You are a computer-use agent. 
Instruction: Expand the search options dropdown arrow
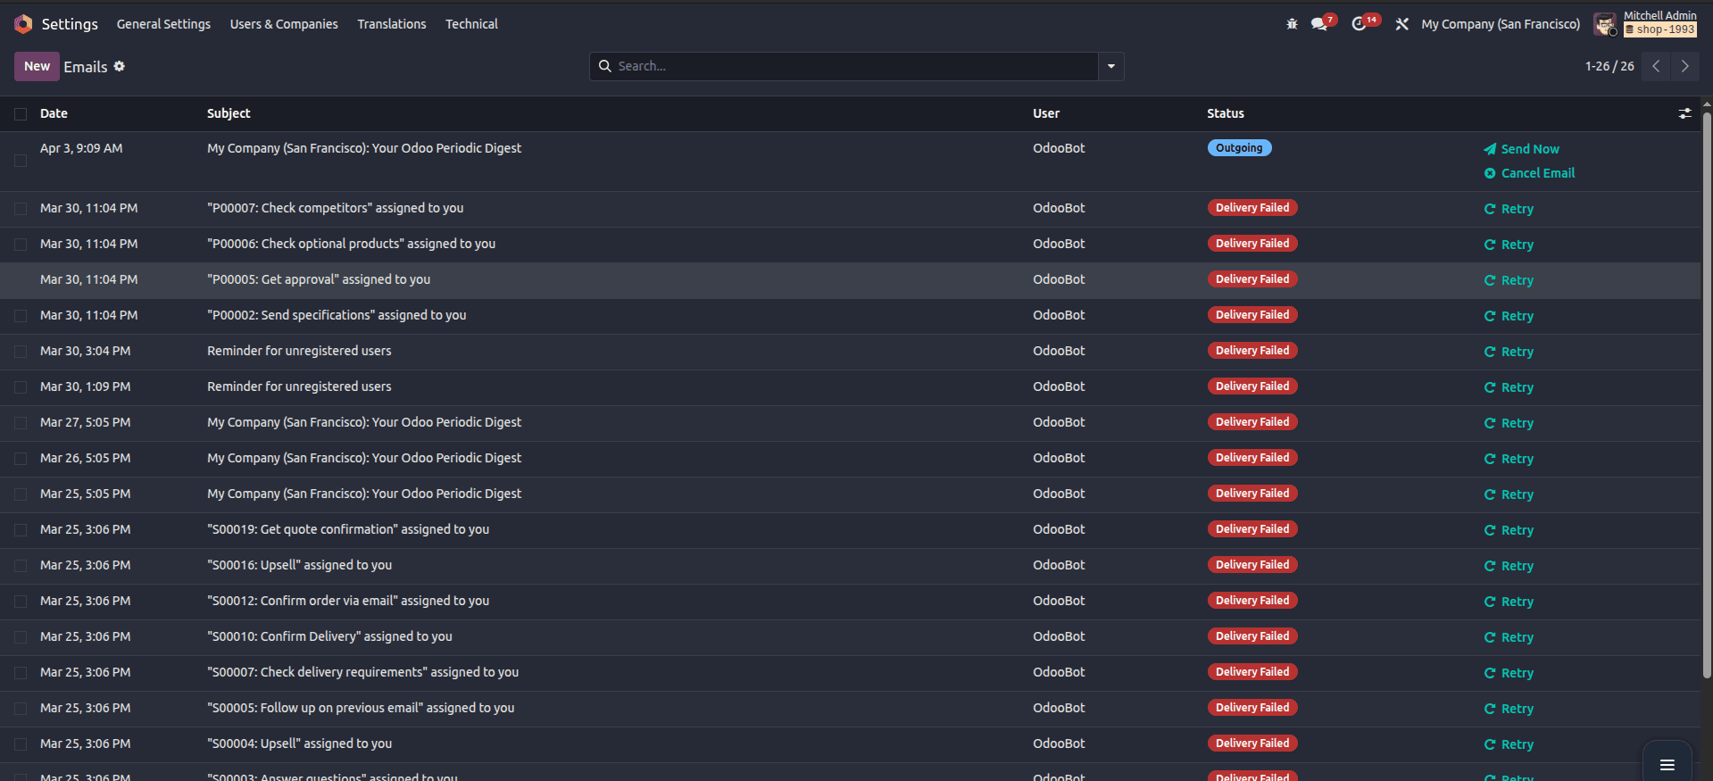pos(1111,66)
